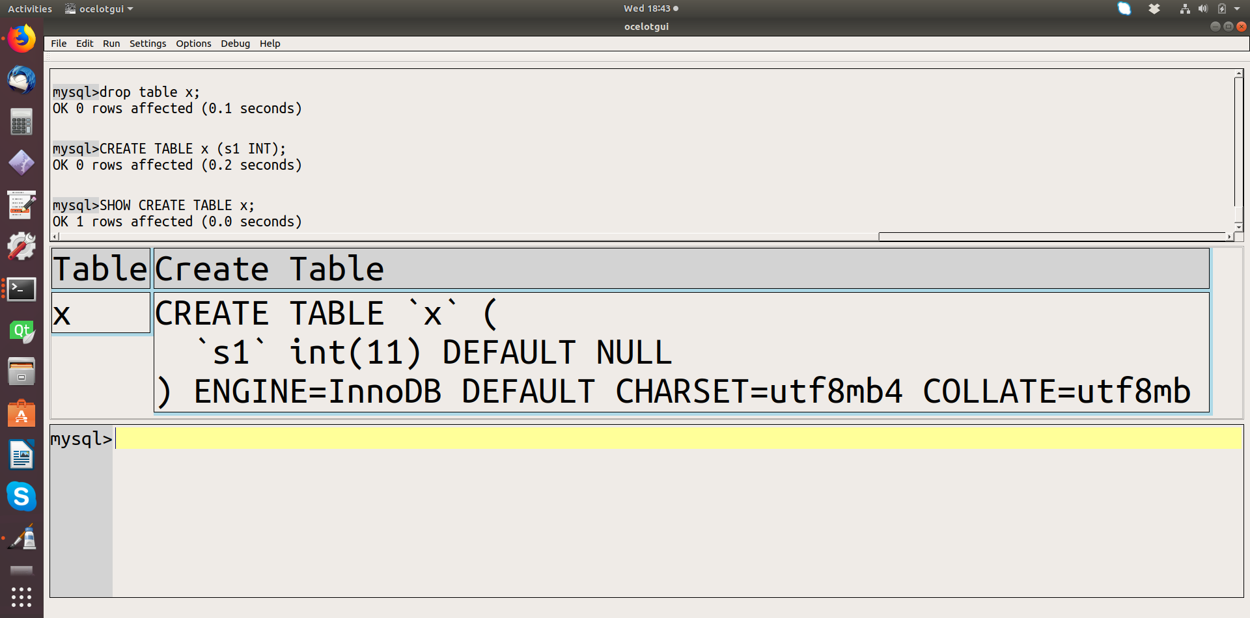1250x618 pixels.
Task: Click the volume indicator in the top bar
Action: [1203, 8]
